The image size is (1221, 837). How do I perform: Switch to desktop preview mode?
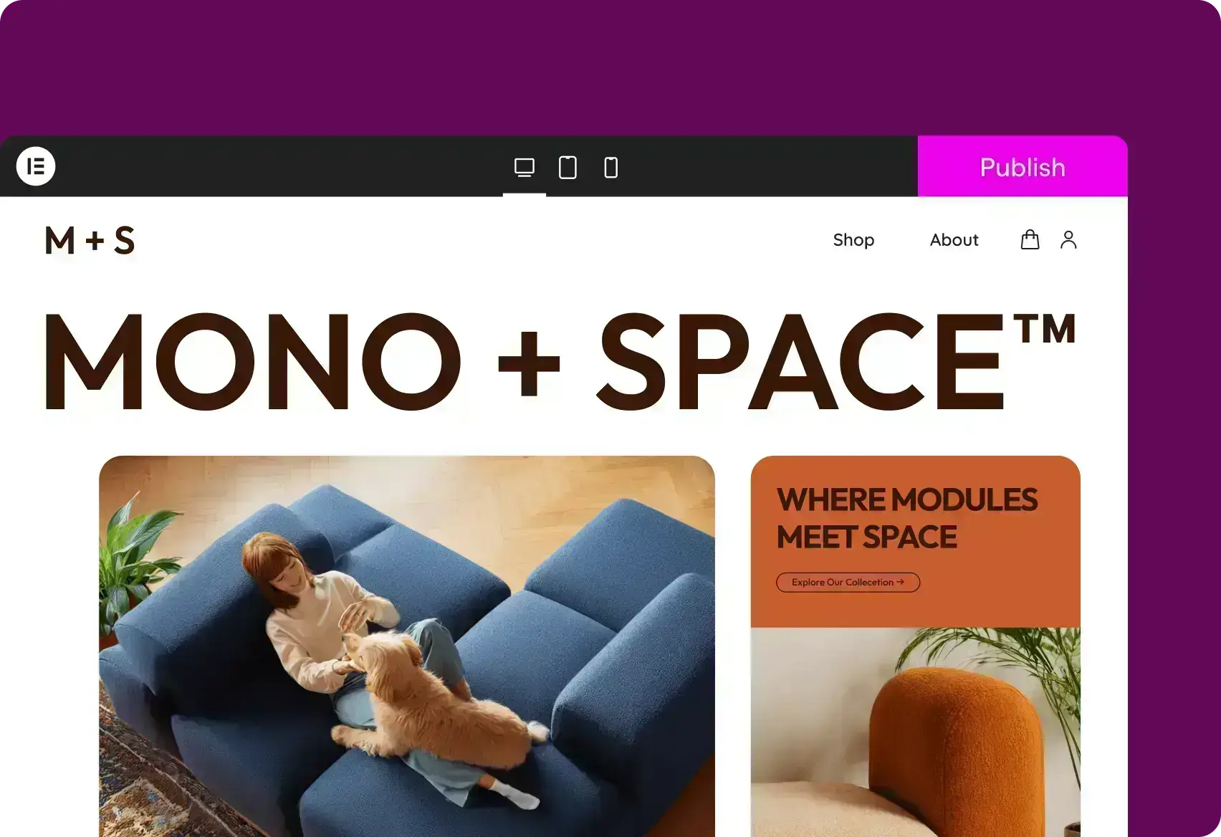pos(525,168)
